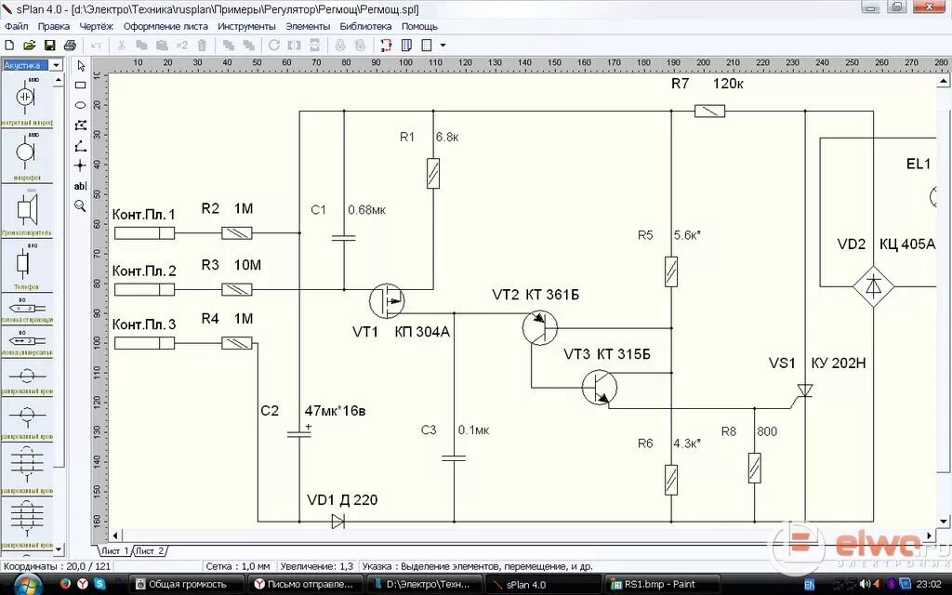Viewport: 952px width, 595px height.
Task: Click the '47мк*16в' capacitor value
Action: (335, 411)
